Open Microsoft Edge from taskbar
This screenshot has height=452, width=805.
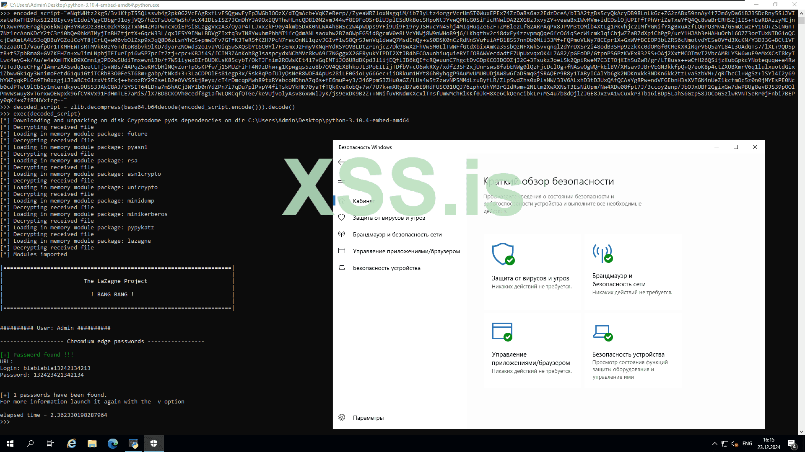(113, 444)
